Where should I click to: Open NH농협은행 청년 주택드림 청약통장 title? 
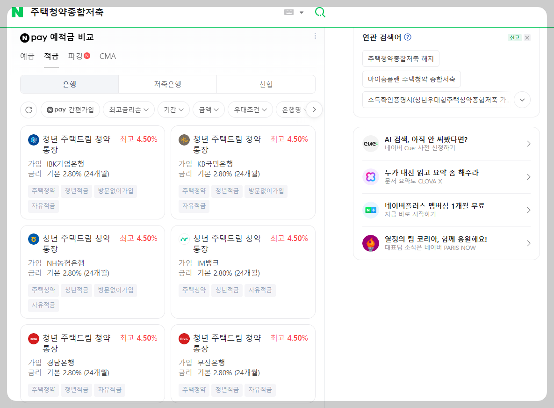click(77, 244)
